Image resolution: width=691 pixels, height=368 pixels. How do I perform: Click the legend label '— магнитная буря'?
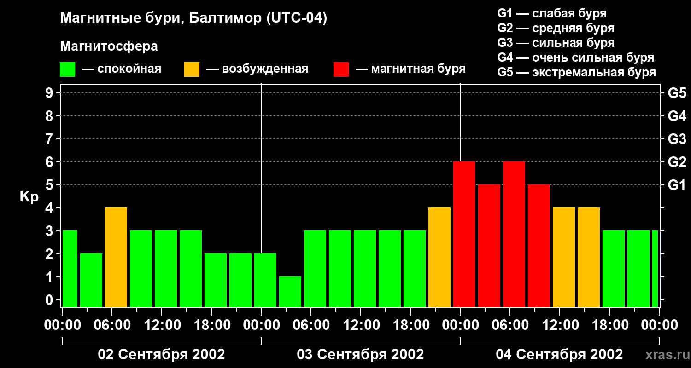click(x=410, y=69)
